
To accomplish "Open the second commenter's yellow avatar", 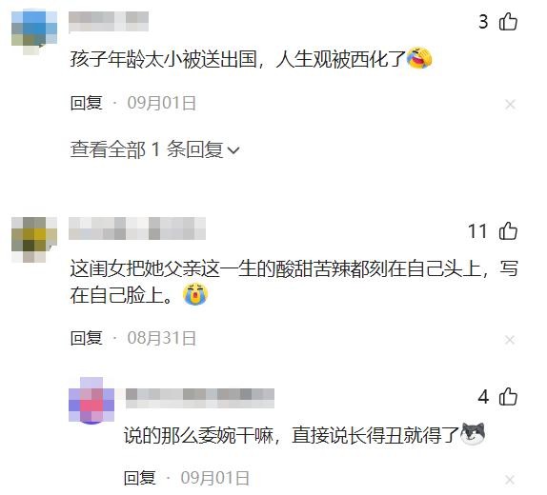I will (x=34, y=240).
